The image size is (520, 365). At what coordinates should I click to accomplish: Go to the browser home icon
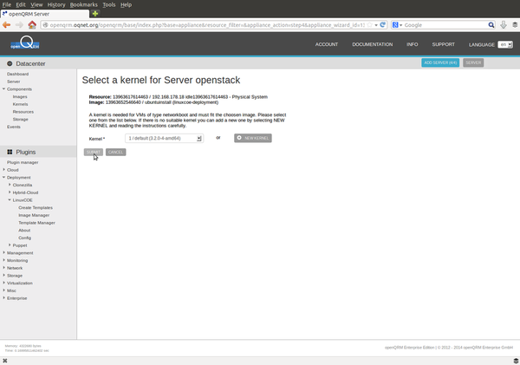32,25
